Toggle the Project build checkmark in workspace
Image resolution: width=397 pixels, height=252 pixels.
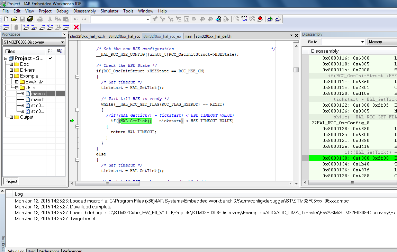51,58
